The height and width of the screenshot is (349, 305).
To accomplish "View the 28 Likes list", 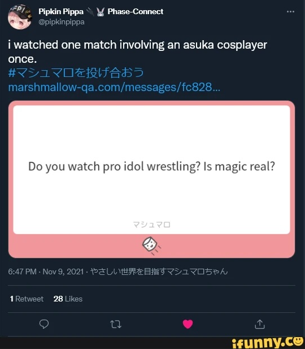I will [68, 299].
